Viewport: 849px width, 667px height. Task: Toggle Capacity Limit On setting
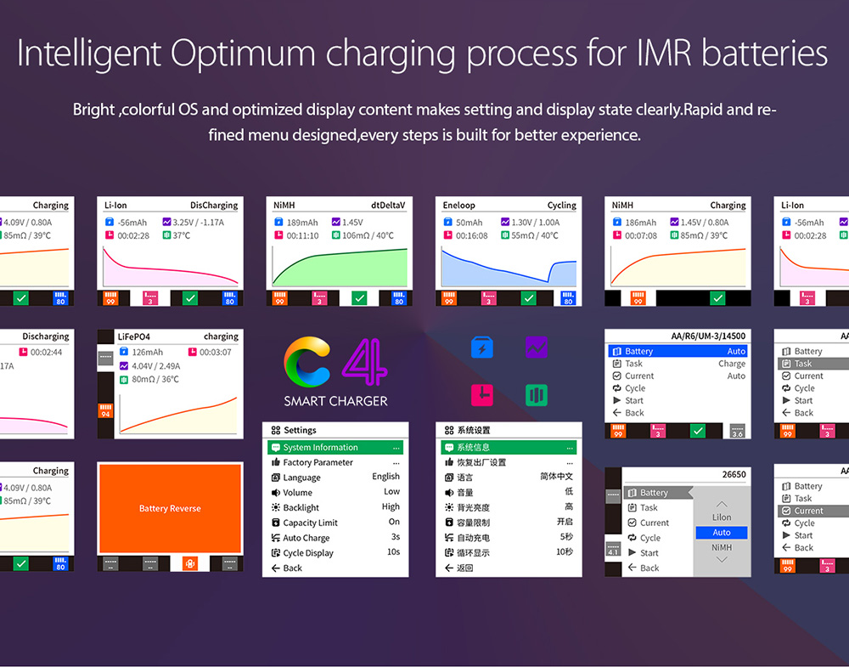[335, 523]
